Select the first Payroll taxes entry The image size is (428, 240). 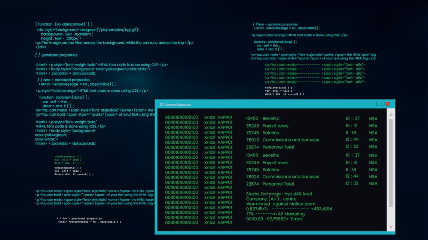(275, 126)
